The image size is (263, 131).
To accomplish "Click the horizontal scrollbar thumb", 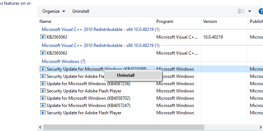I will click(x=124, y=127).
